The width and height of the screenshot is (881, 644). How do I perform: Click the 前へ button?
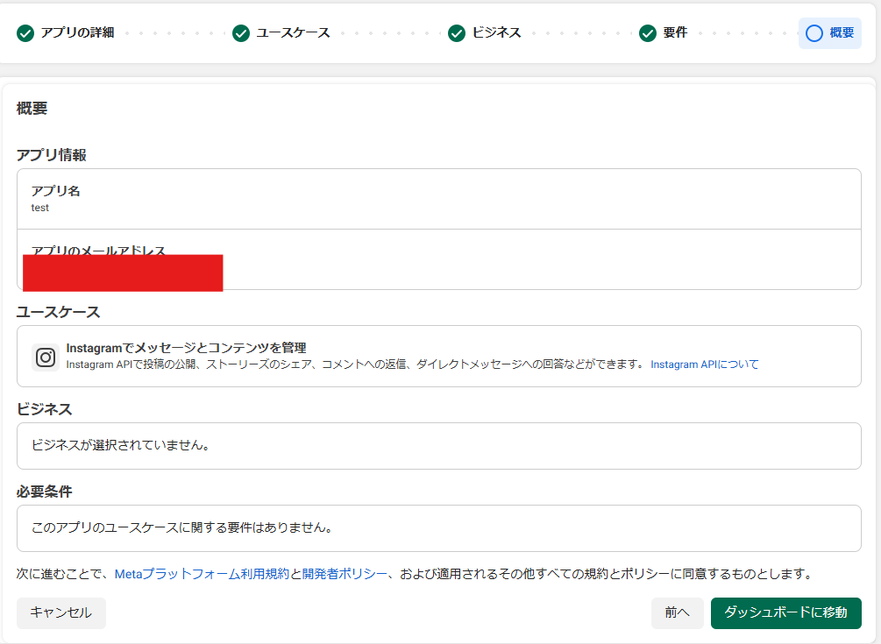(x=677, y=612)
